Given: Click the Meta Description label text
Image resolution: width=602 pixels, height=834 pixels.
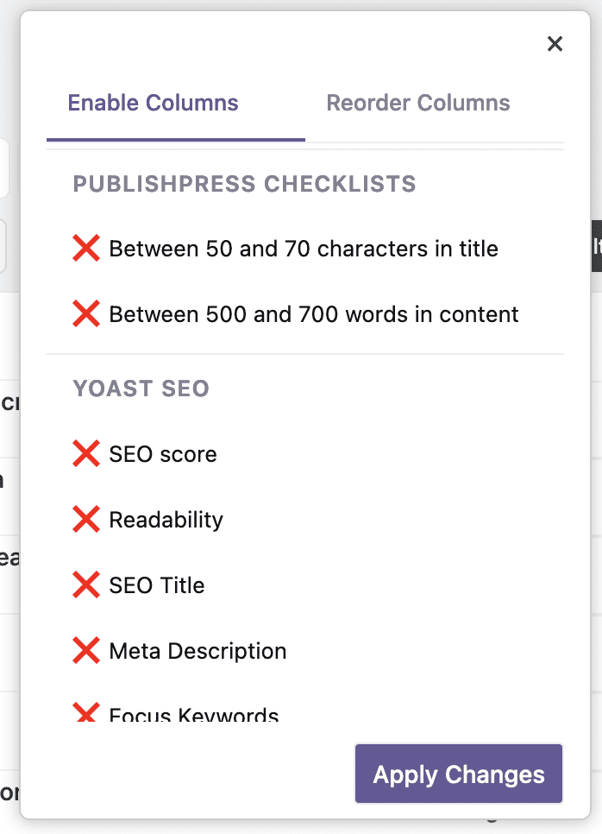Looking at the screenshot, I should 198,650.
